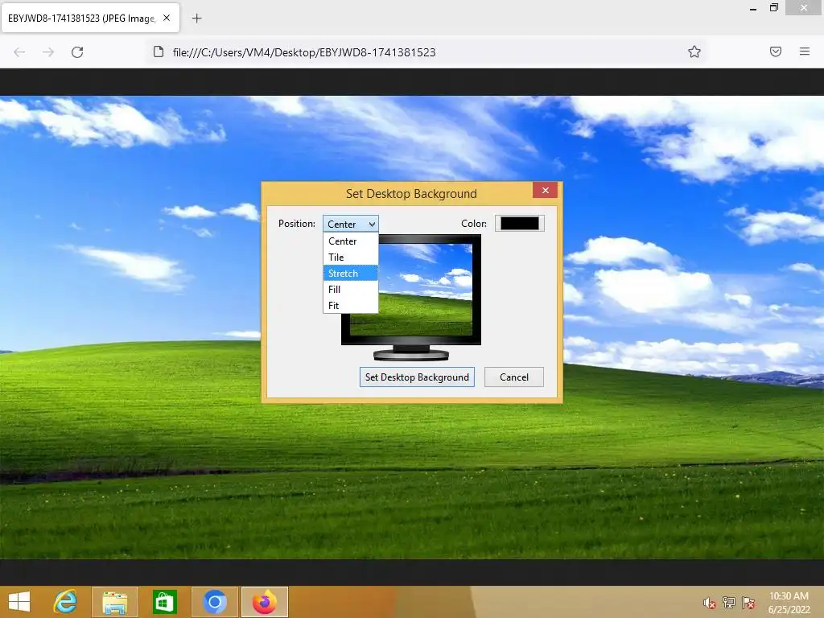Save page to Pocket
This screenshot has width=824, height=618.
(x=776, y=51)
